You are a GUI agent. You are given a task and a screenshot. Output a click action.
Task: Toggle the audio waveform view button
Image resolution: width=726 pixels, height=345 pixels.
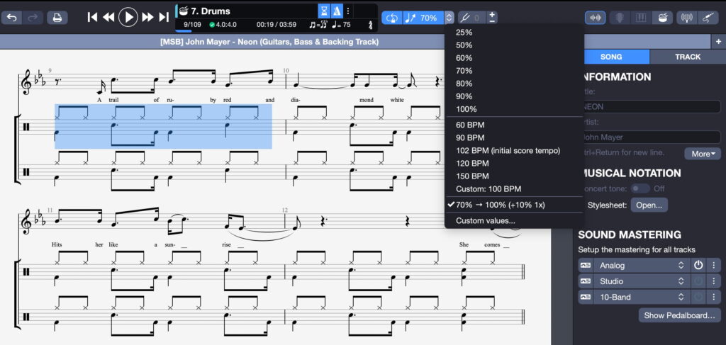click(x=596, y=18)
